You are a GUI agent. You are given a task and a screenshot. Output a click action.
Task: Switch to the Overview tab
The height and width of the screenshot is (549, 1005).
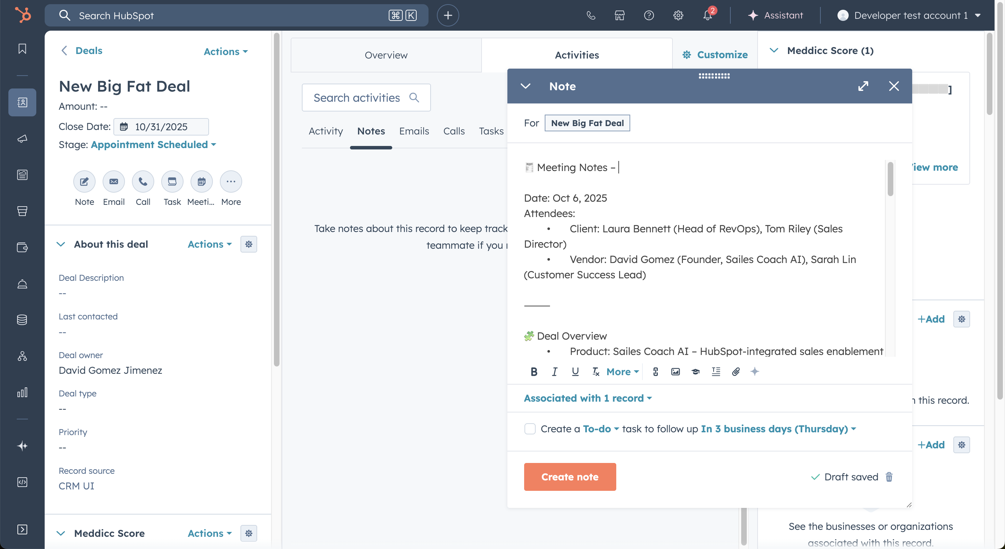386,55
